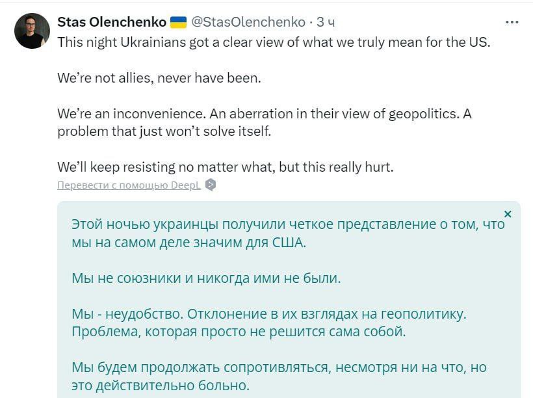
Task: Click the sentence "We're an inconvenience."
Action: (131, 114)
